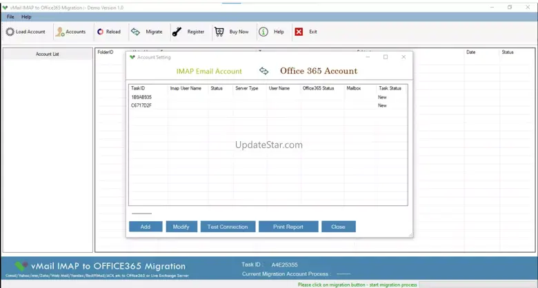Select task row C6717D2F

coord(268,105)
